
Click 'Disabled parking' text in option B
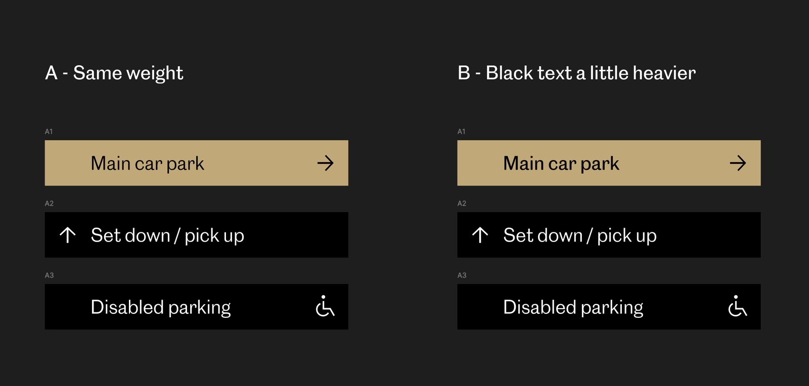point(573,307)
